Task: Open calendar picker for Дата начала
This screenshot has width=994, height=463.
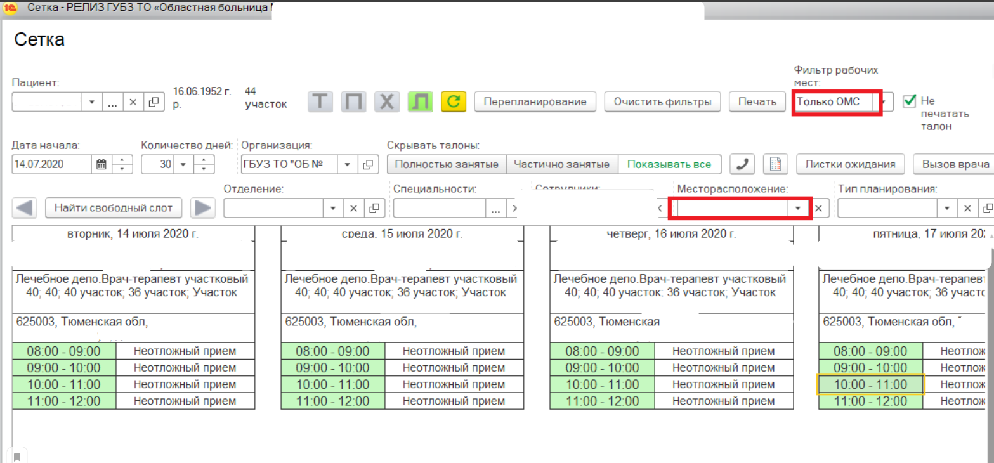Action: (x=101, y=164)
